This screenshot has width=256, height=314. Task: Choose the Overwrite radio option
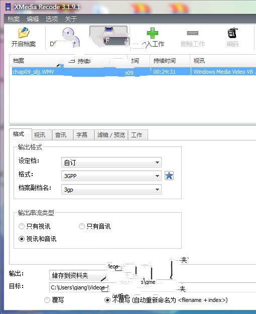click(47, 300)
